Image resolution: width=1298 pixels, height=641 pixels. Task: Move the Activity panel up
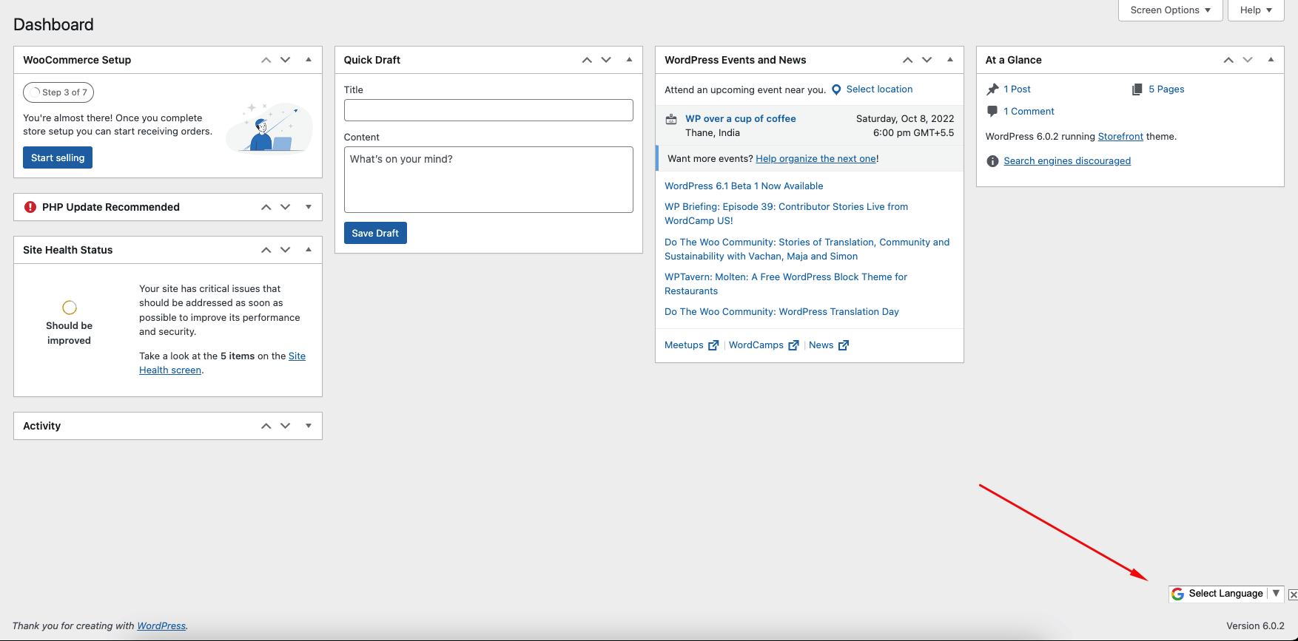(x=266, y=426)
